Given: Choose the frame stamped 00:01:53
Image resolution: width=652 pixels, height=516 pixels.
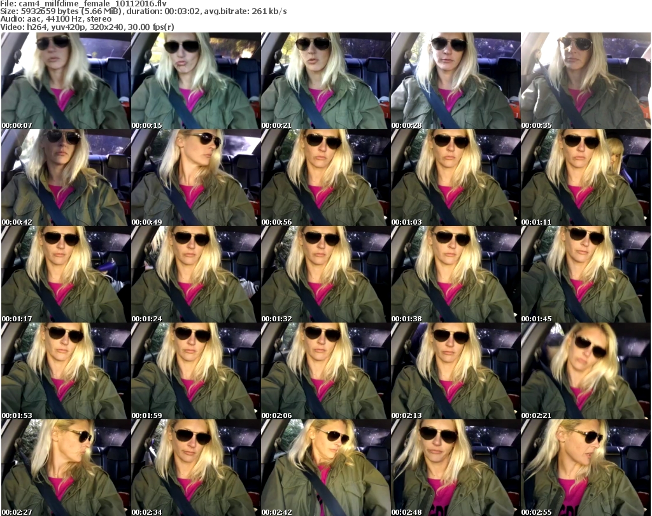Looking at the screenshot, I should (66, 371).
